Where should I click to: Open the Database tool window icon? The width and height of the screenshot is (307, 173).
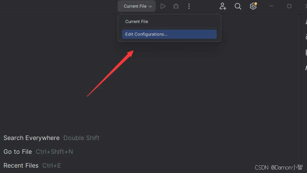(x=306, y=53)
